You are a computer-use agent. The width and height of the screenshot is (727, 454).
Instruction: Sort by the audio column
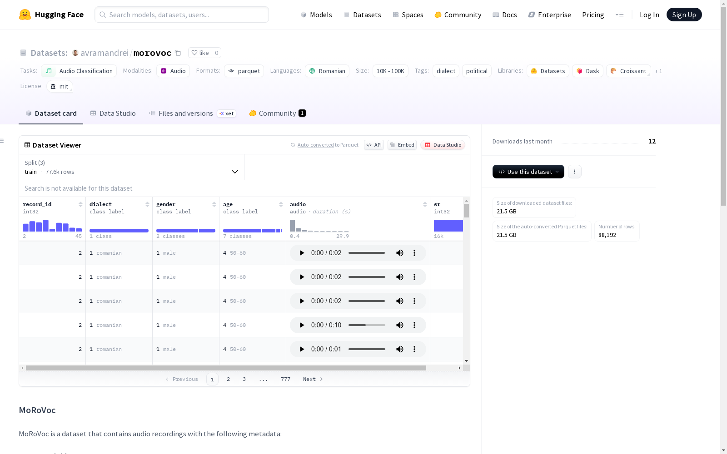point(425,204)
